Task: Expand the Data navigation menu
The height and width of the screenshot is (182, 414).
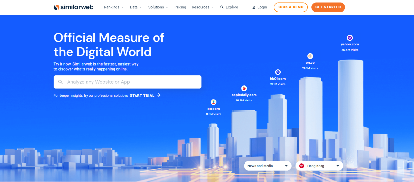Action: [x=136, y=7]
